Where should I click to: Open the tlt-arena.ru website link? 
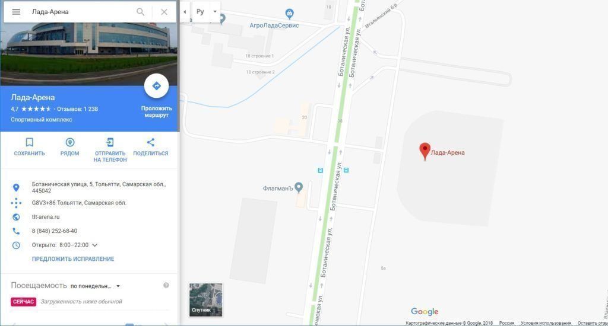[46, 217]
